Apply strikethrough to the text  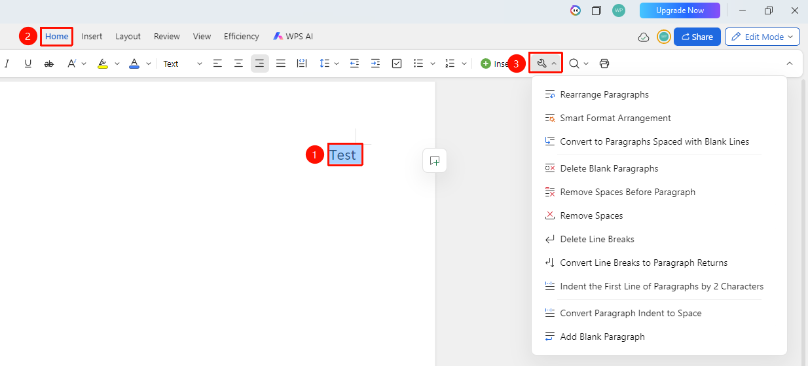click(49, 64)
